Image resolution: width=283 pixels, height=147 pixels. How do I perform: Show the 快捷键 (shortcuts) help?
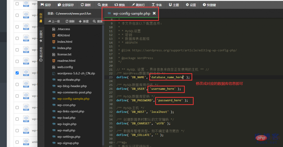tap(209, 5)
